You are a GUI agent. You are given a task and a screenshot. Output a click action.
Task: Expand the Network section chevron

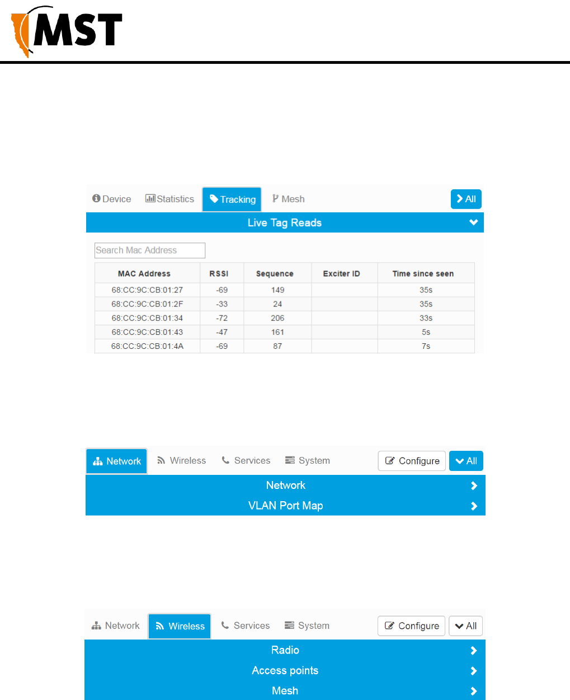tap(474, 486)
